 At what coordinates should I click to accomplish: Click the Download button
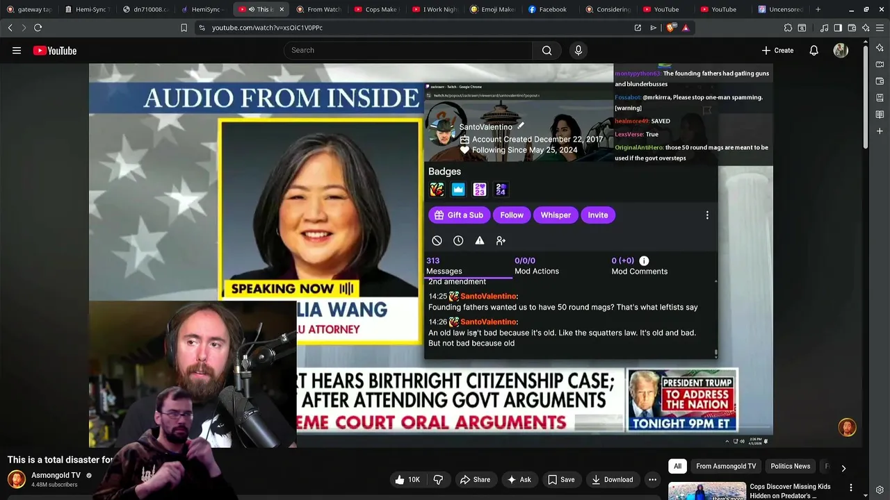(612, 479)
